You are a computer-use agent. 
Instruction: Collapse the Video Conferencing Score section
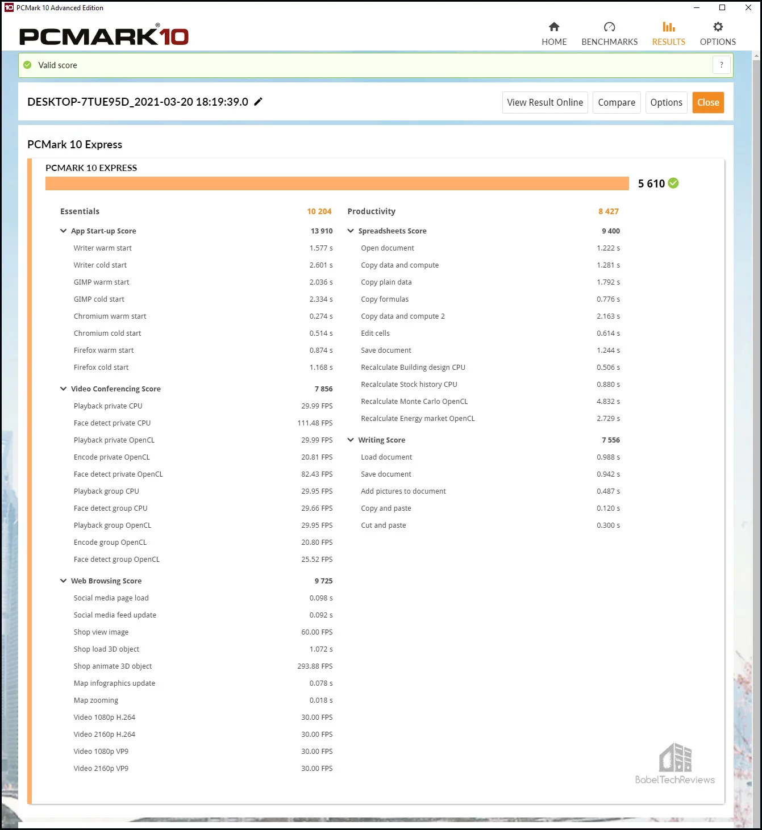coord(63,389)
